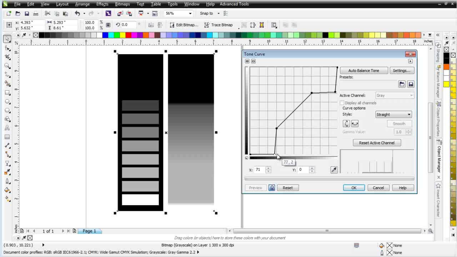This screenshot has width=457, height=257.
Task: Click the Zoom icon near horizontal scrollbar
Action: (x=431, y=231)
